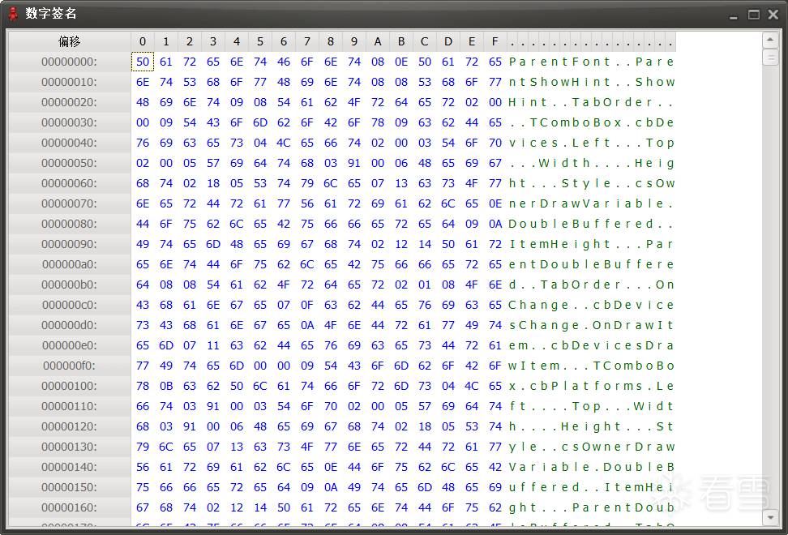The width and height of the screenshot is (788, 535).
Task: Select the offset row 00000050:
Action: pos(70,163)
